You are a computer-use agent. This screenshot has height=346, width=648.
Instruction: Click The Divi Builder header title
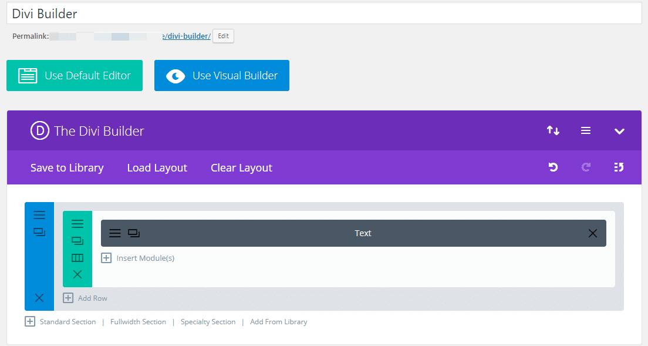[99, 131]
